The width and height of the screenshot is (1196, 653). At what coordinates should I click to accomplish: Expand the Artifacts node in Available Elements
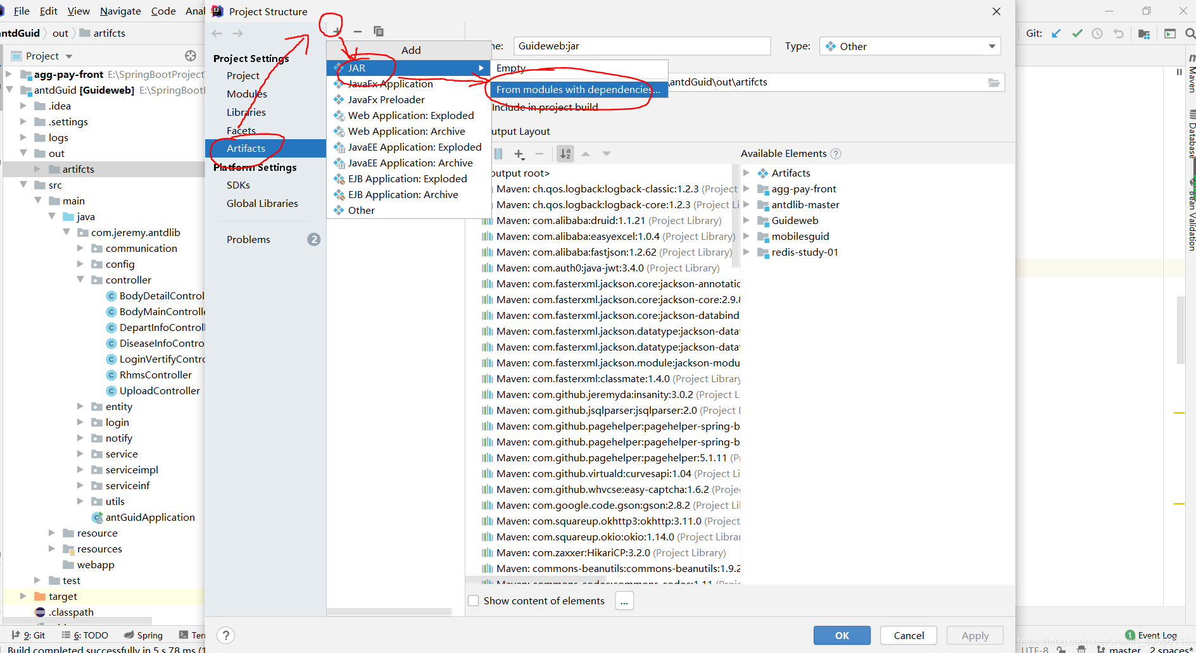(746, 173)
